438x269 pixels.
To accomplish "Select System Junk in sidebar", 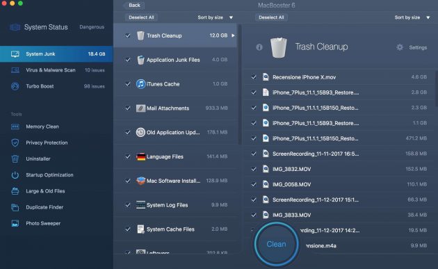I will [56, 54].
